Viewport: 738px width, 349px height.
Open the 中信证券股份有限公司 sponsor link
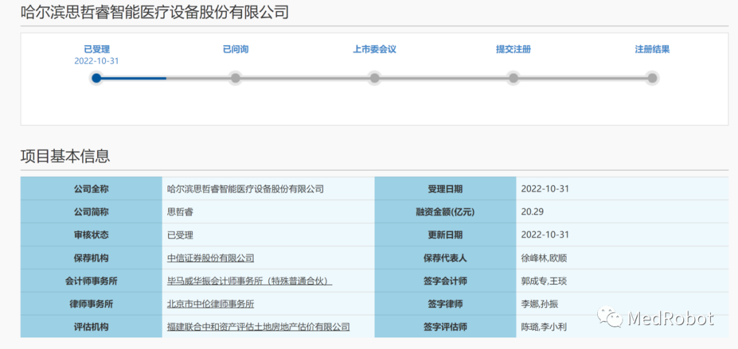click(211, 257)
